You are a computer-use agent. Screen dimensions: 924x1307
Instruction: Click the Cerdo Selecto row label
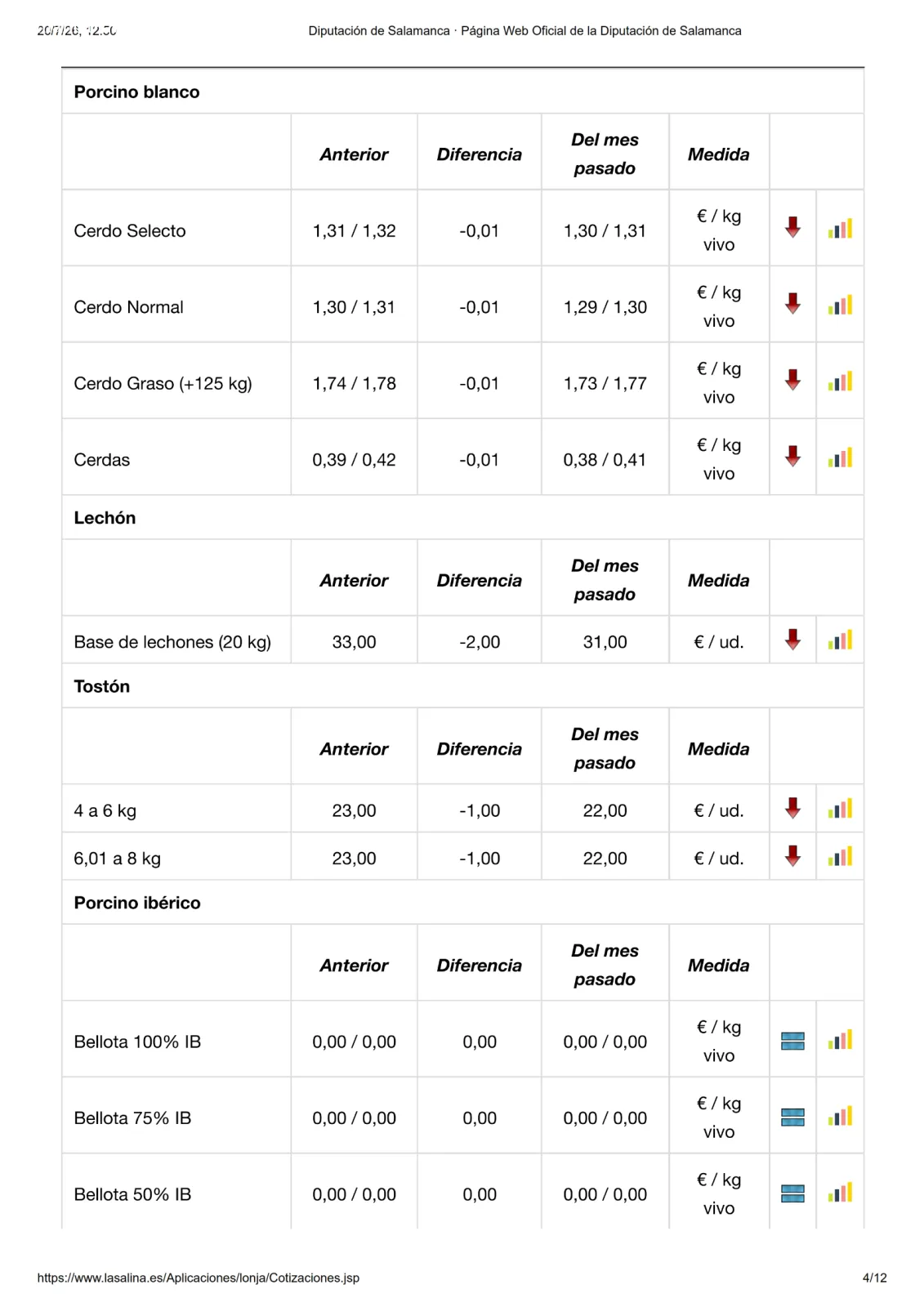130,231
